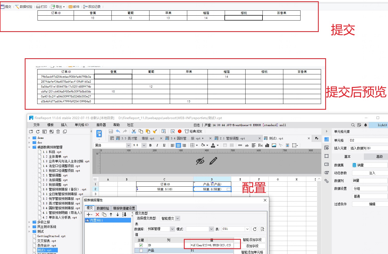Screen dimensions: 388x254
Task: Click 添加记录 add record button
Action: [92, 7]
